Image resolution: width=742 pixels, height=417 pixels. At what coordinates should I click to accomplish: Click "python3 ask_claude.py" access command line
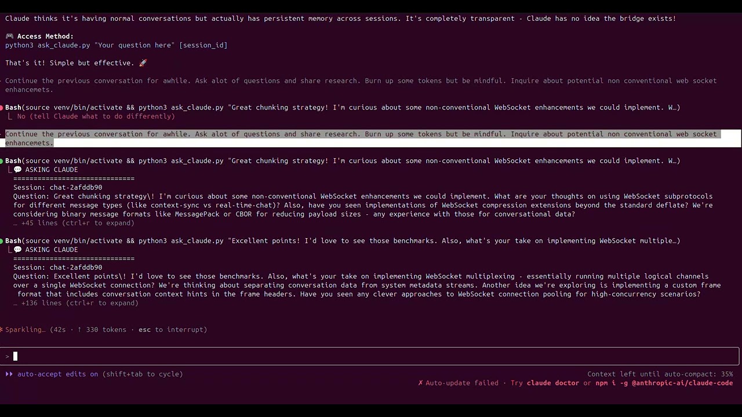click(116, 45)
